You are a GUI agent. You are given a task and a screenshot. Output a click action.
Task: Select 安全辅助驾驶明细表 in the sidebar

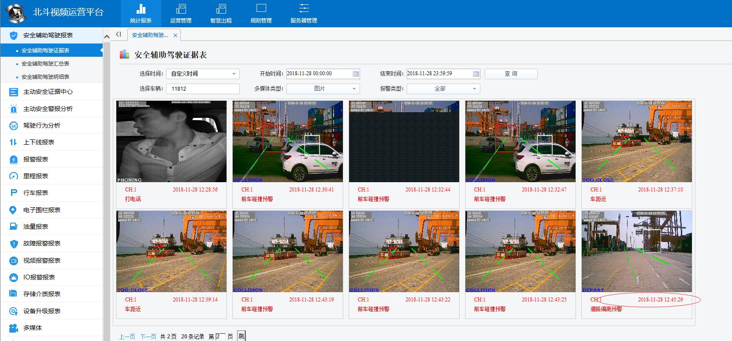click(x=45, y=77)
